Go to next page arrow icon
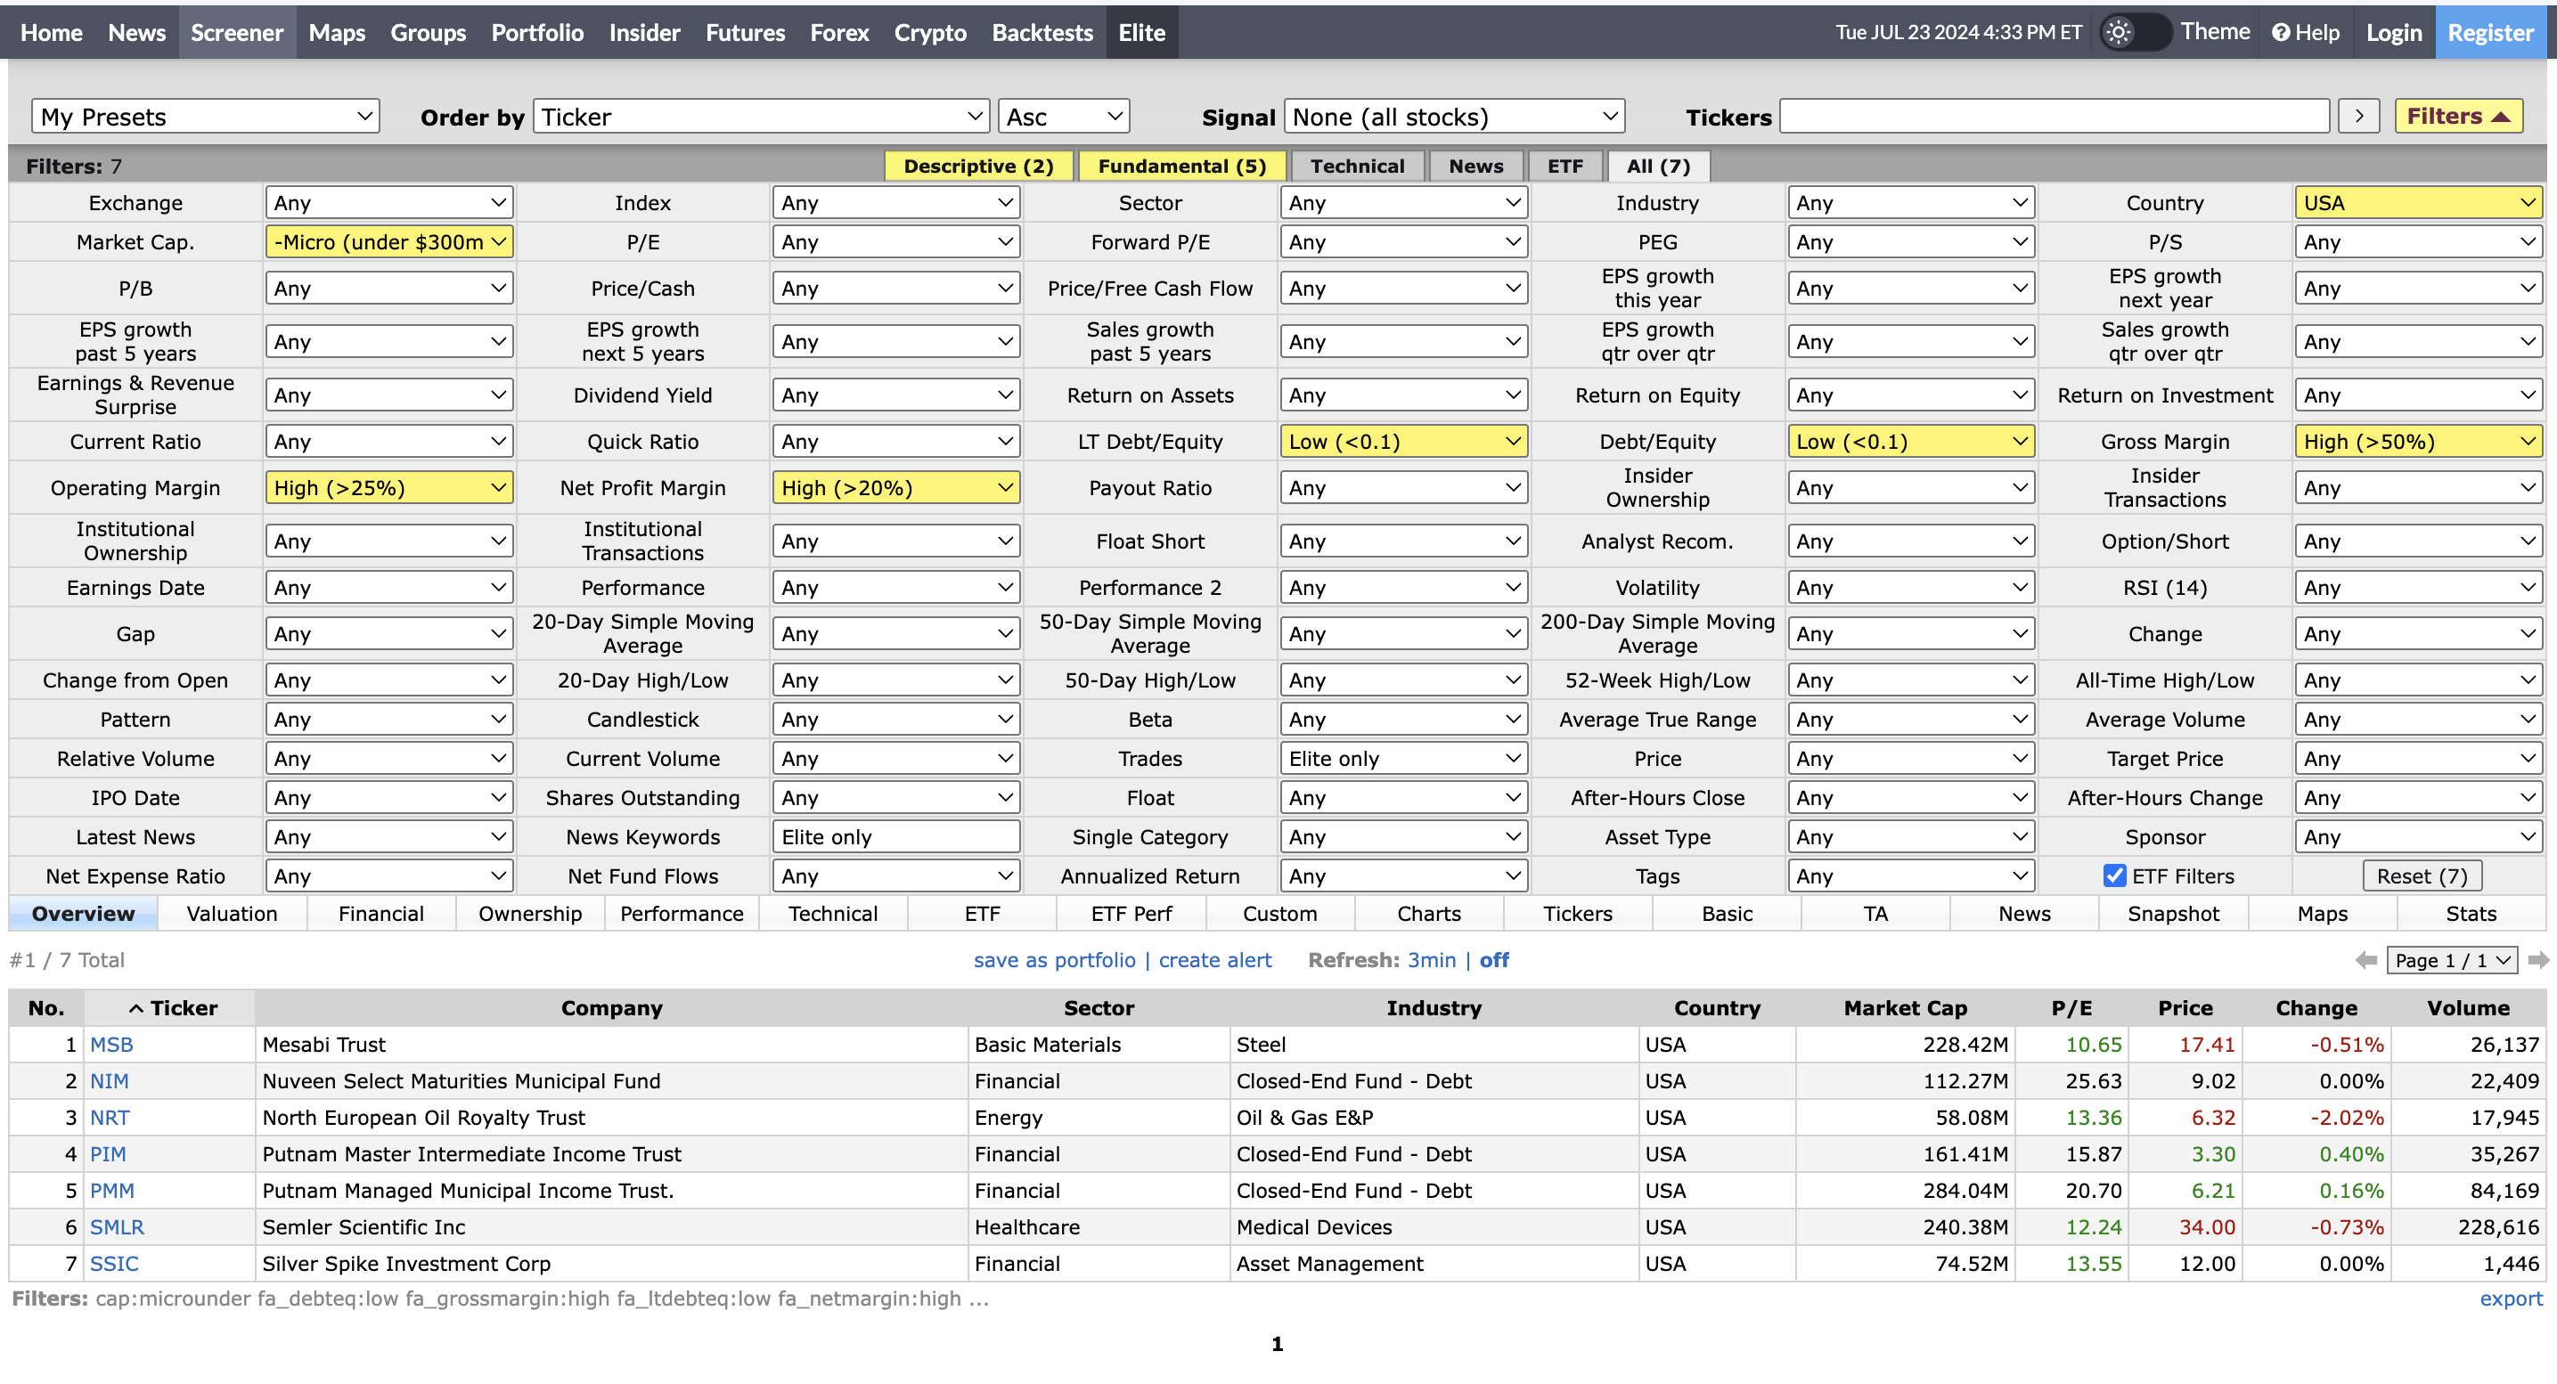This screenshot has height=1384, width=2557. tap(2537, 959)
